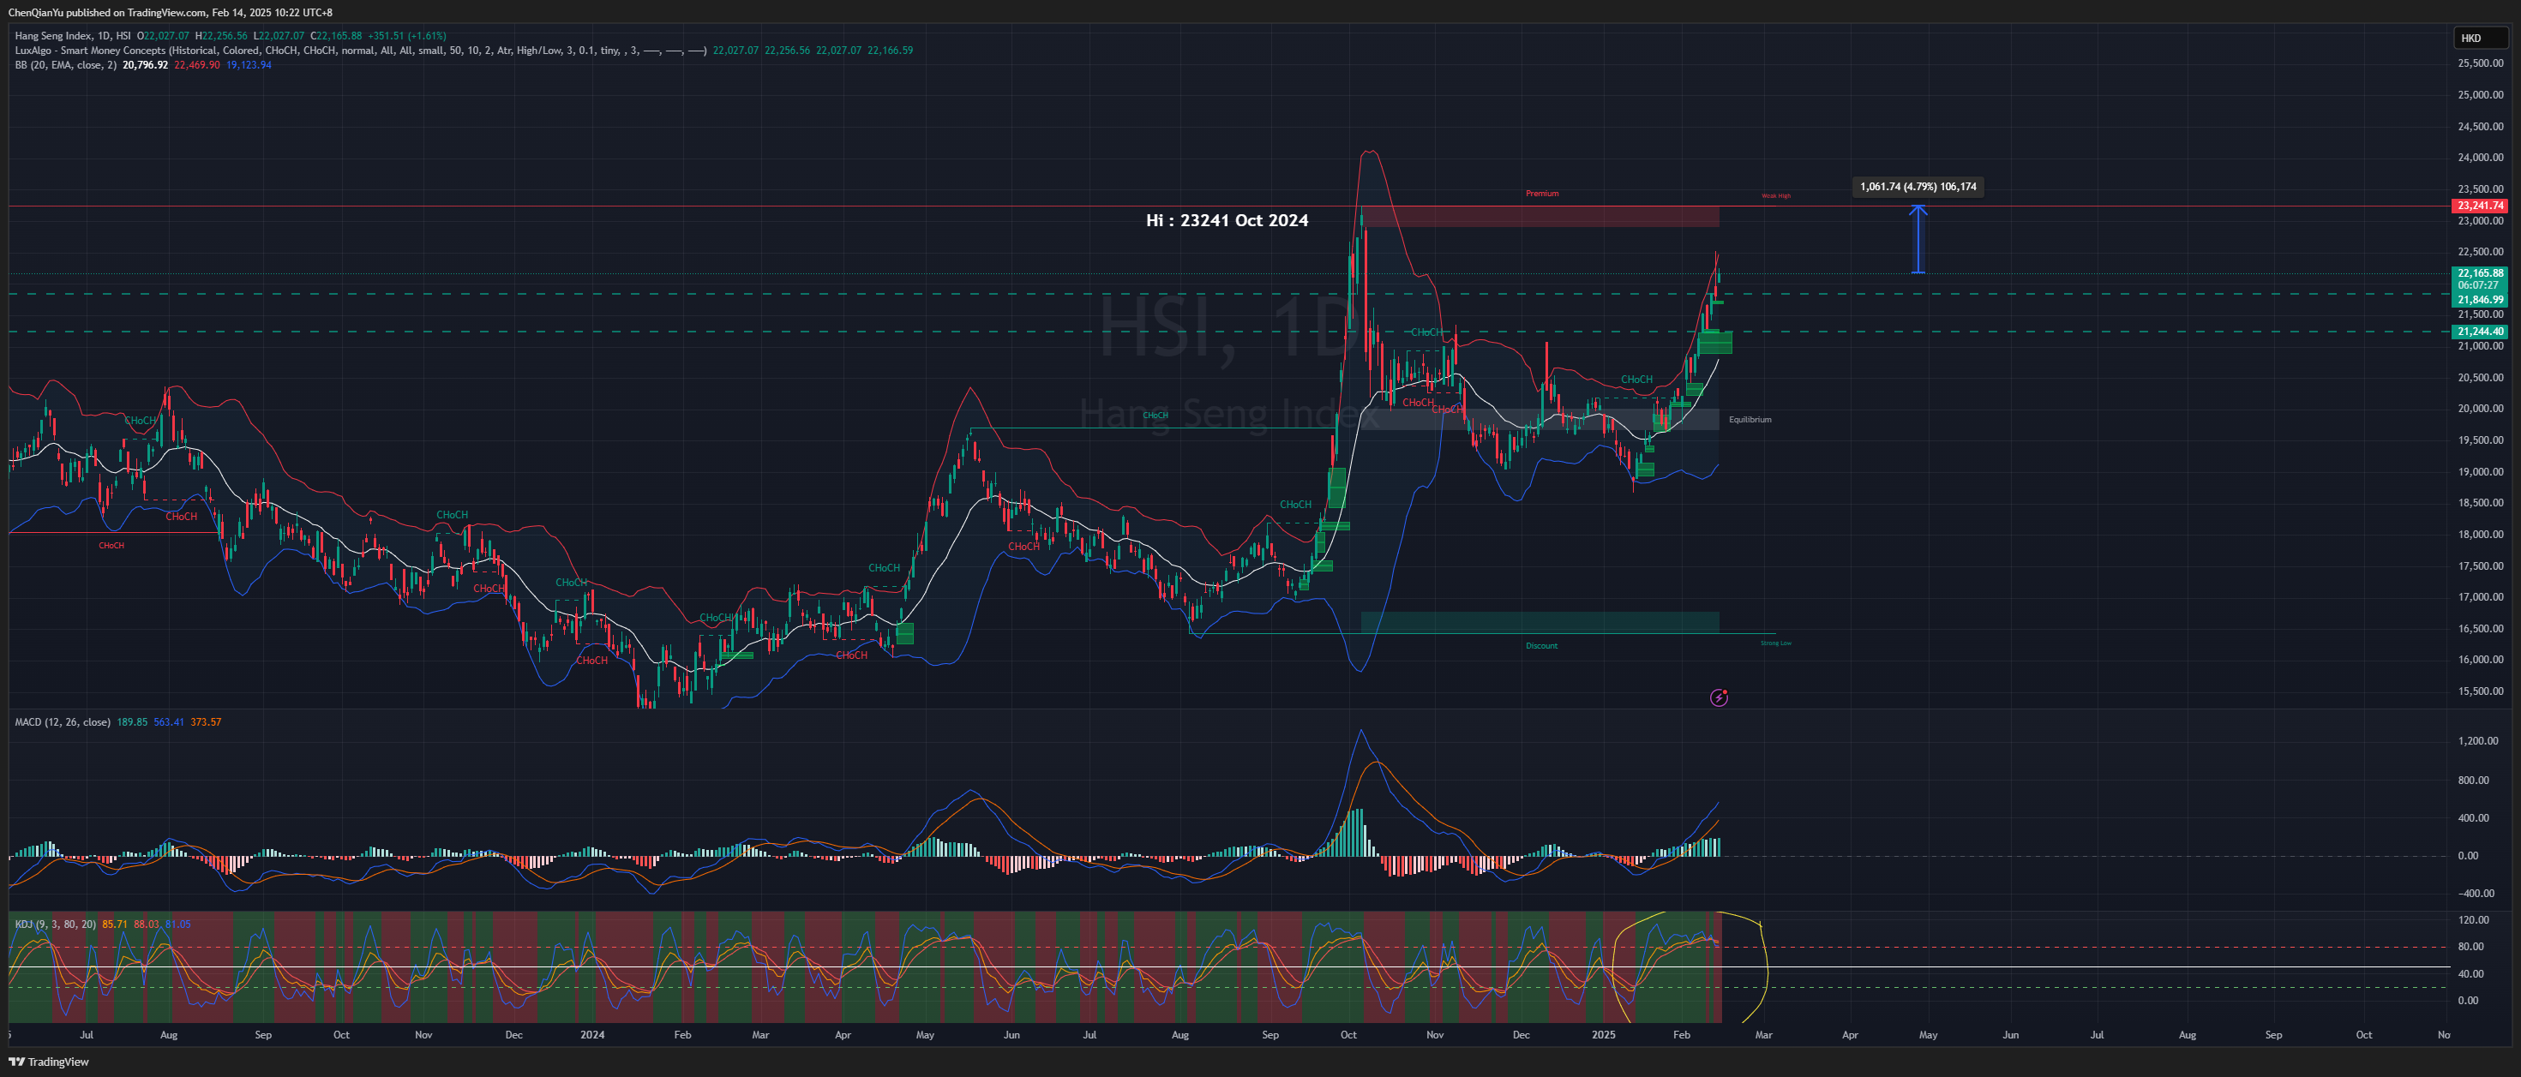The height and width of the screenshot is (1077, 2521).
Task: Click the 'Discount' zone label
Action: [x=1541, y=646]
